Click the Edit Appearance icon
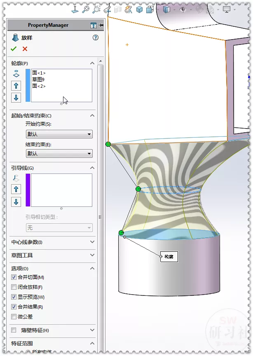This screenshot has height=356, width=253. click(199, 9)
